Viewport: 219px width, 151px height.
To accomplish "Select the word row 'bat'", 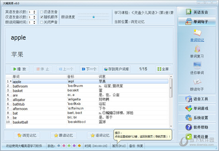I will (x=90, y=113).
